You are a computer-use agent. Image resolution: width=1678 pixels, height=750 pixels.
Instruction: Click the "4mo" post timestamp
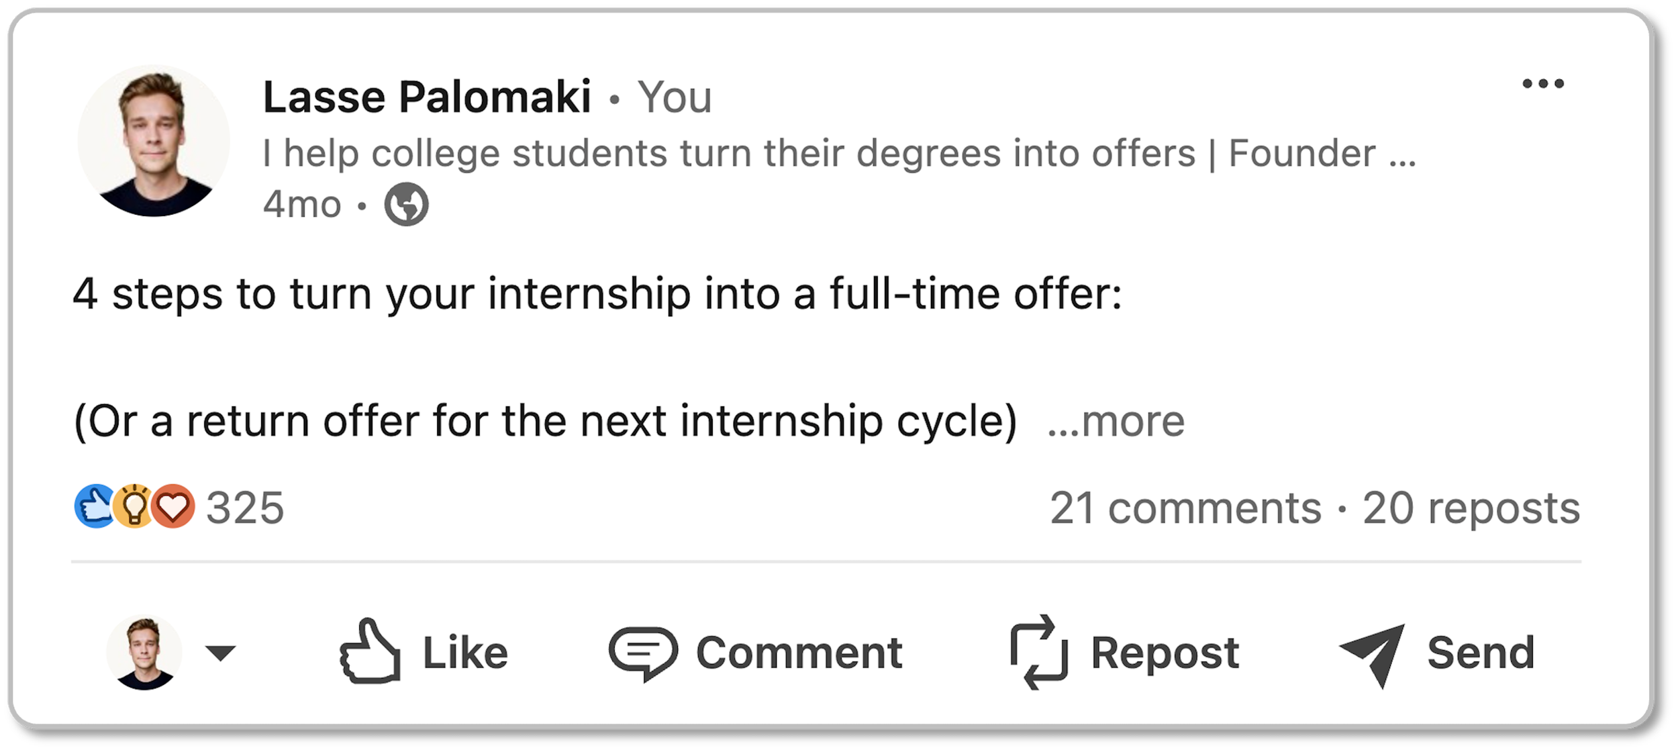pos(302,204)
